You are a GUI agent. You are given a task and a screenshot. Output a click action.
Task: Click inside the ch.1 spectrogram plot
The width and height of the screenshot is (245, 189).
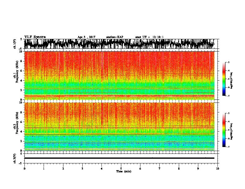pos(119,75)
